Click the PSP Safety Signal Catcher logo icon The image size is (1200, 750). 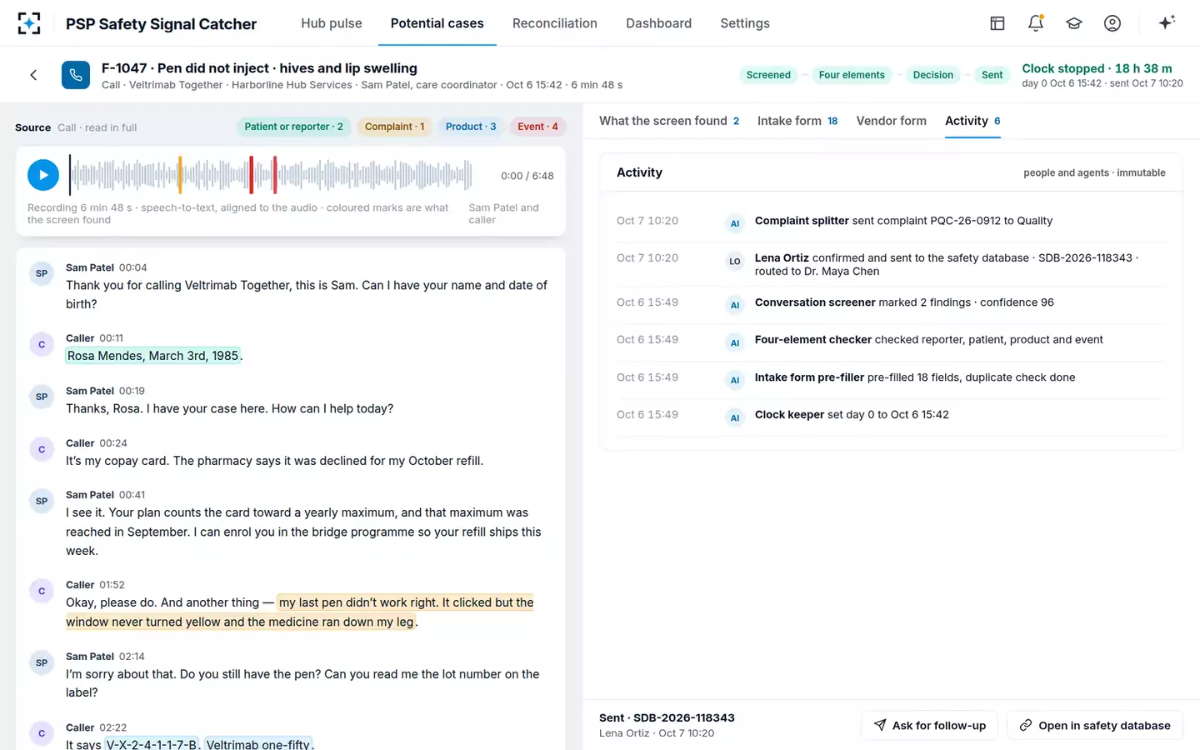click(x=29, y=23)
